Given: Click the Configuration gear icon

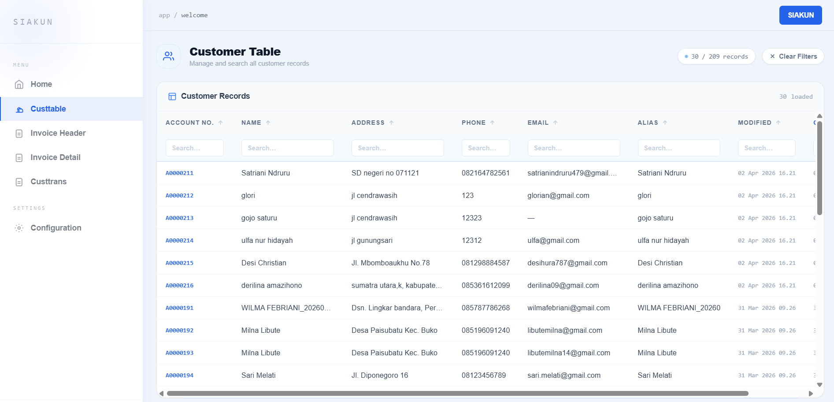Looking at the screenshot, I should pos(19,228).
